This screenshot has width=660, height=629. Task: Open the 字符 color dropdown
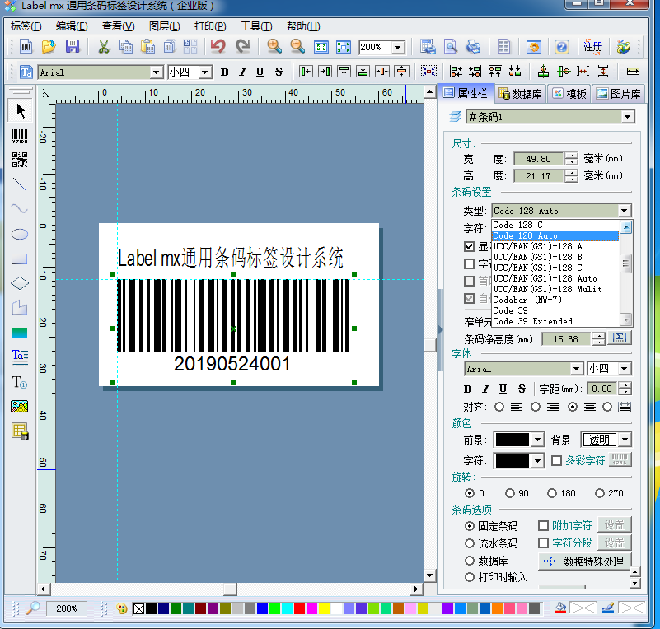click(537, 461)
